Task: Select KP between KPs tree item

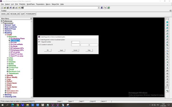Action: click(x=17, y=48)
